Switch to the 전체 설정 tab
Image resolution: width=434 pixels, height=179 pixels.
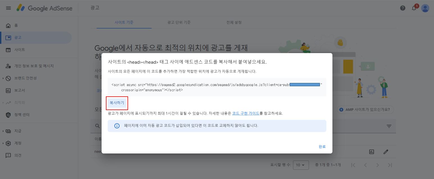pos(234,22)
